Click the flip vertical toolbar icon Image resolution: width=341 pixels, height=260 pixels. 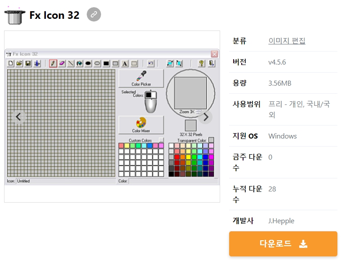pyautogui.click(x=179, y=63)
